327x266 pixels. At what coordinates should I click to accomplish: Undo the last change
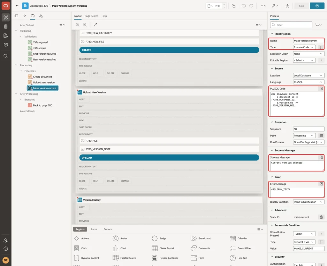[244, 6]
